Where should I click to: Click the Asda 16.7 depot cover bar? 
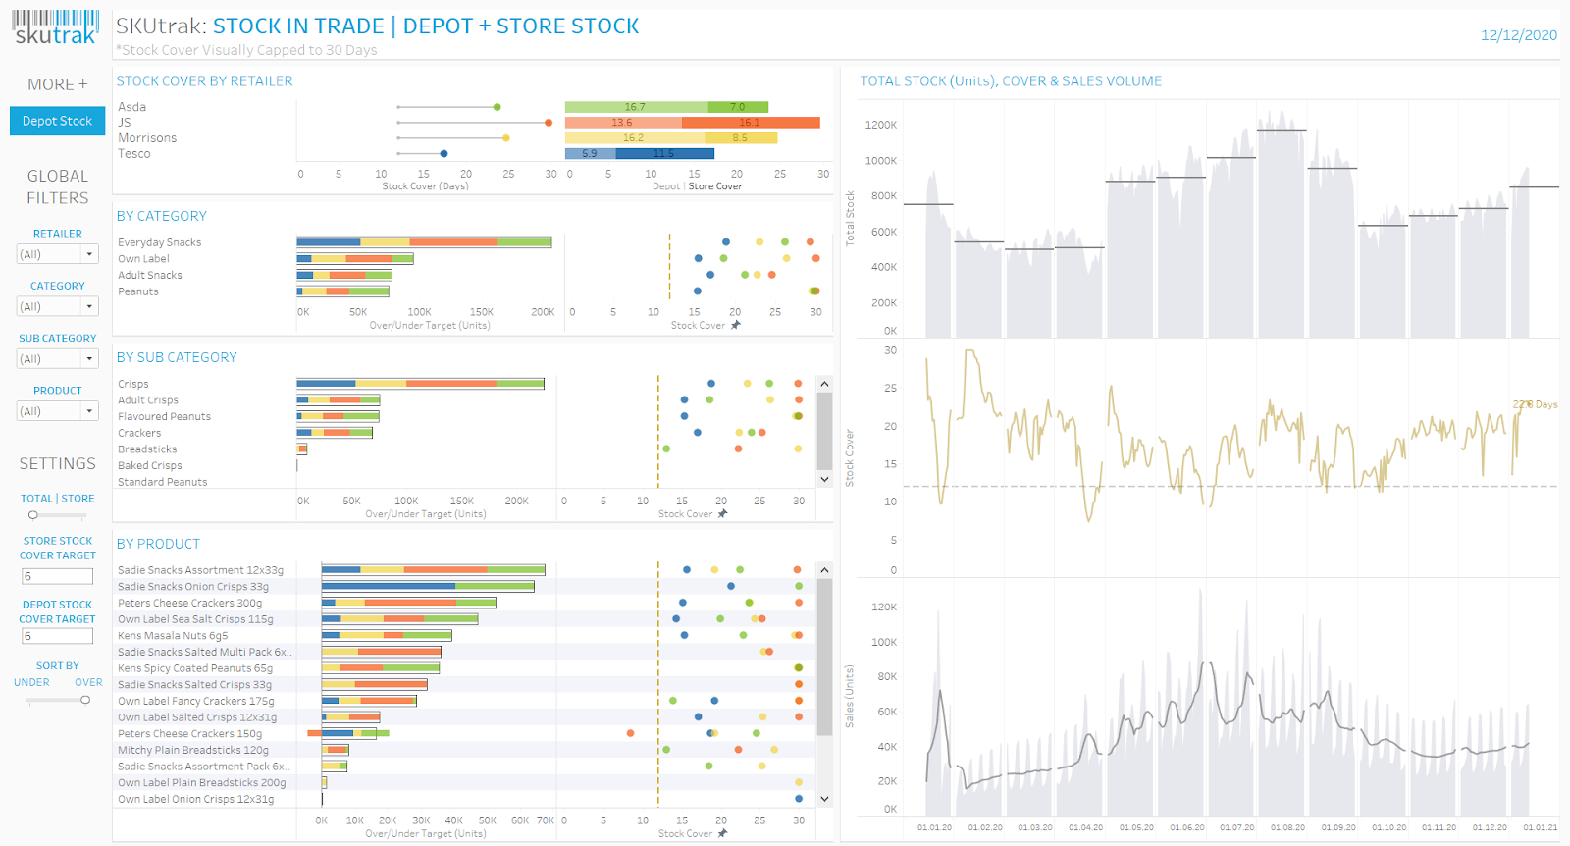[x=636, y=107]
